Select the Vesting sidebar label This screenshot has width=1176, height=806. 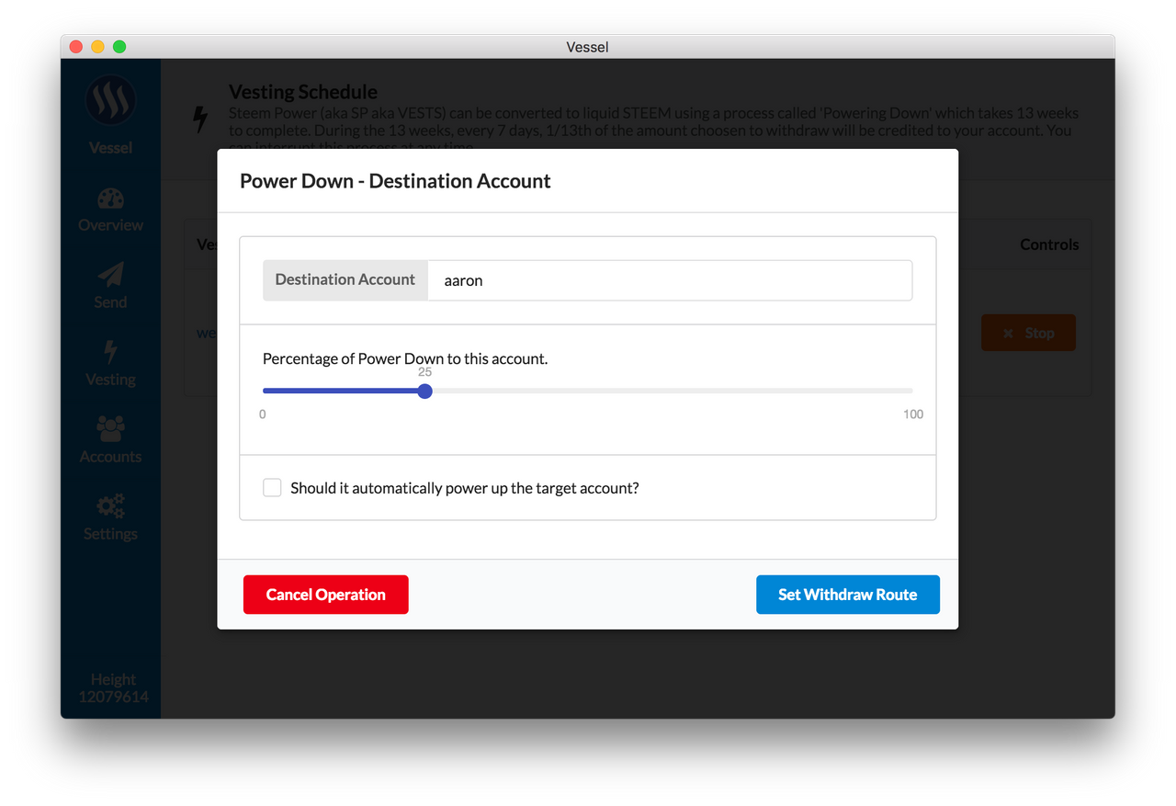(x=110, y=380)
